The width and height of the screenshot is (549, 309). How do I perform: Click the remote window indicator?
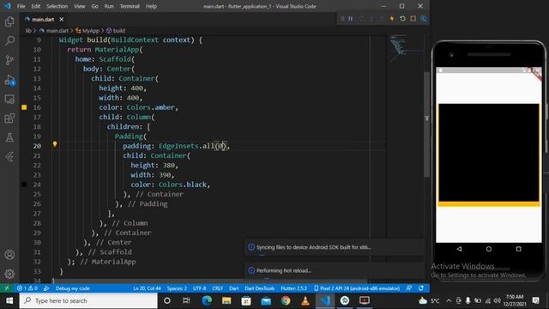7,288
